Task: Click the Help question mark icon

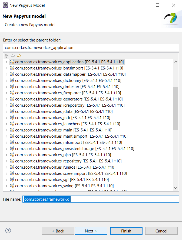Action: [8, 231]
